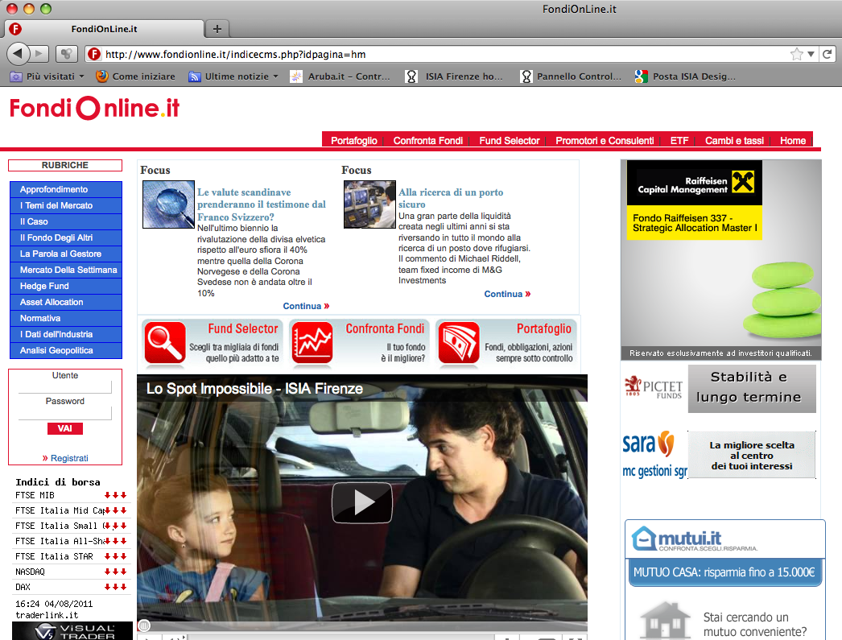Open the Hedge Fund rubric
Screen dimensions: 842x640
coord(44,286)
